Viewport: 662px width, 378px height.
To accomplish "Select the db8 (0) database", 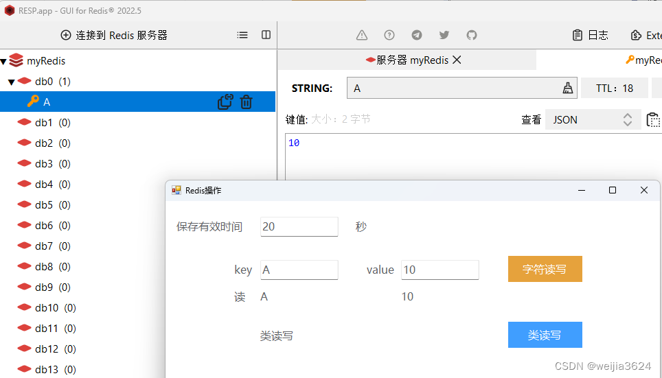I will pos(53,267).
